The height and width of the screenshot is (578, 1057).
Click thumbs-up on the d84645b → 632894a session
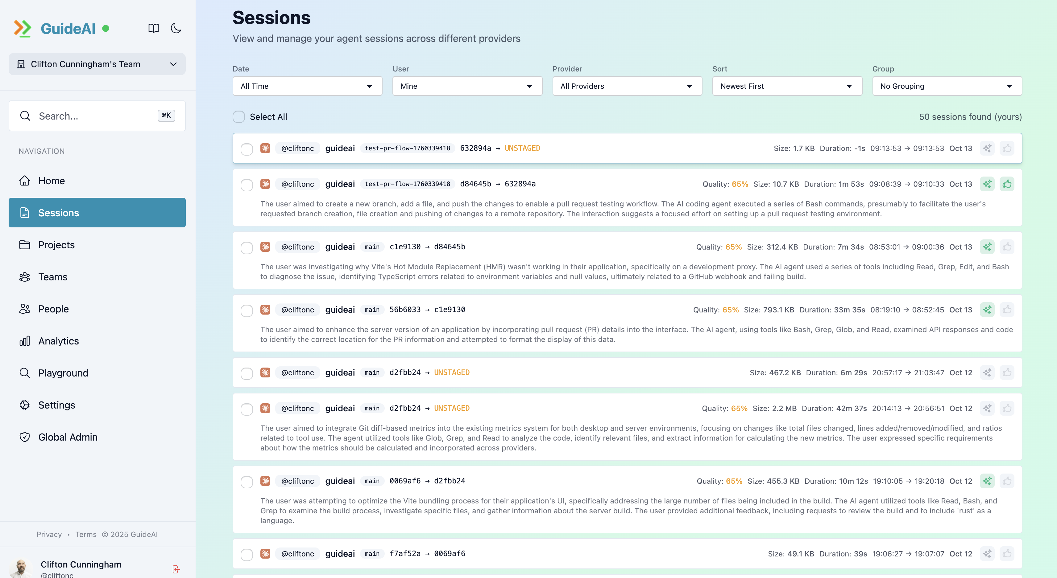[1007, 184]
